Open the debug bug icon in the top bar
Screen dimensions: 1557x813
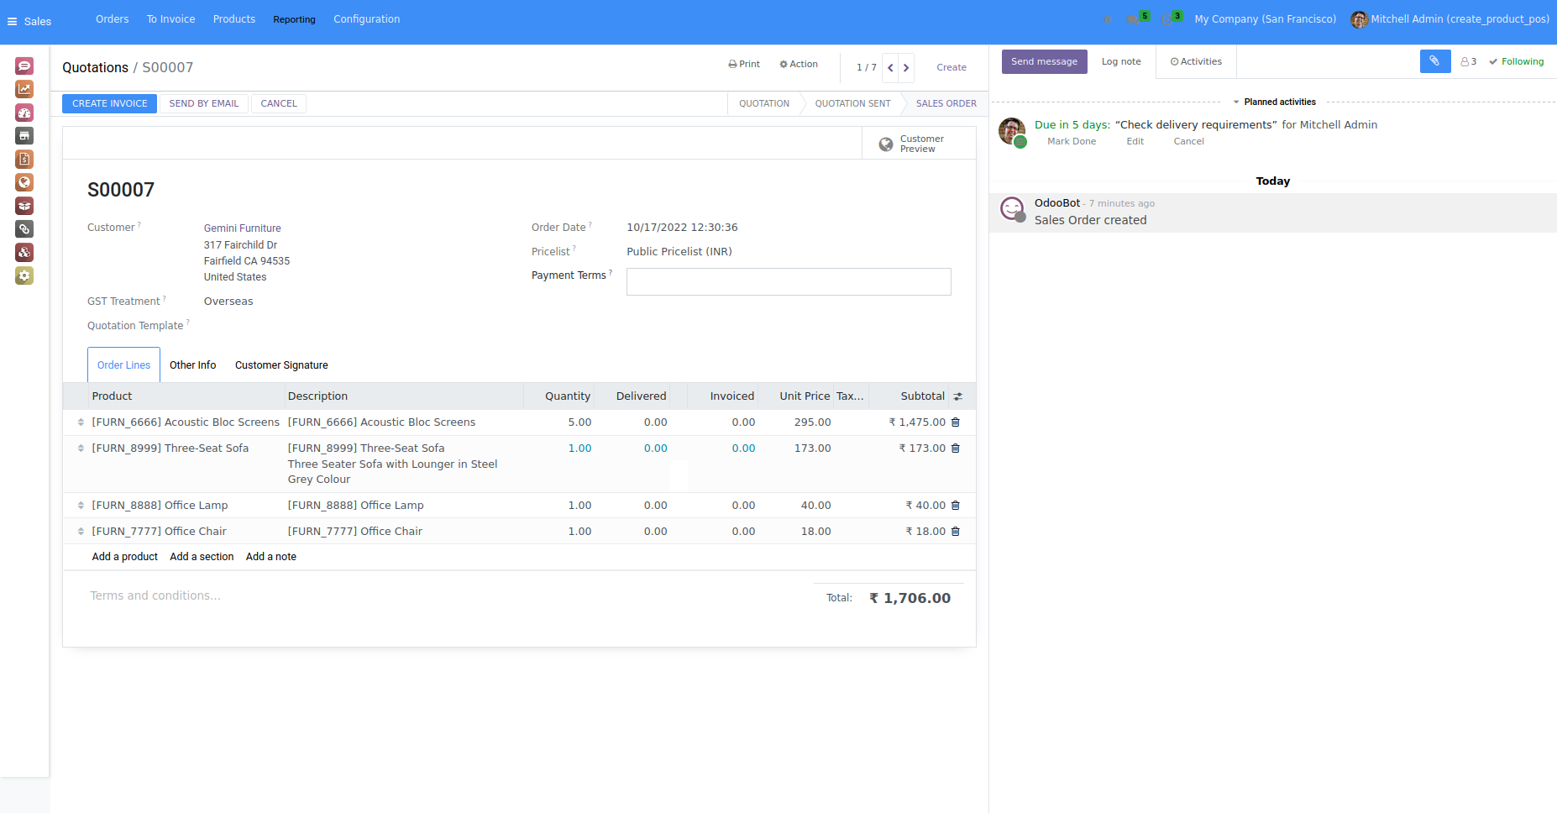tap(1108, 19)
